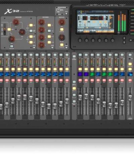
Task: Click the third push encoder below the LCD display
Action: 93,40
